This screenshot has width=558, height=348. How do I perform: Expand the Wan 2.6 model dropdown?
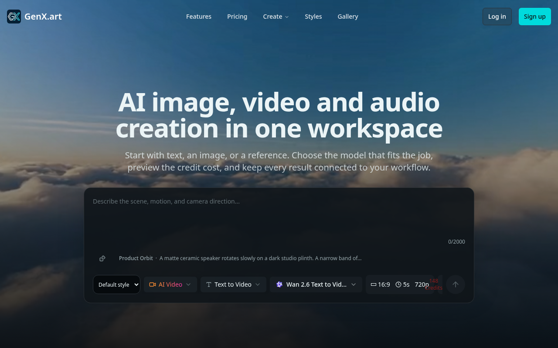pos(316,284)
